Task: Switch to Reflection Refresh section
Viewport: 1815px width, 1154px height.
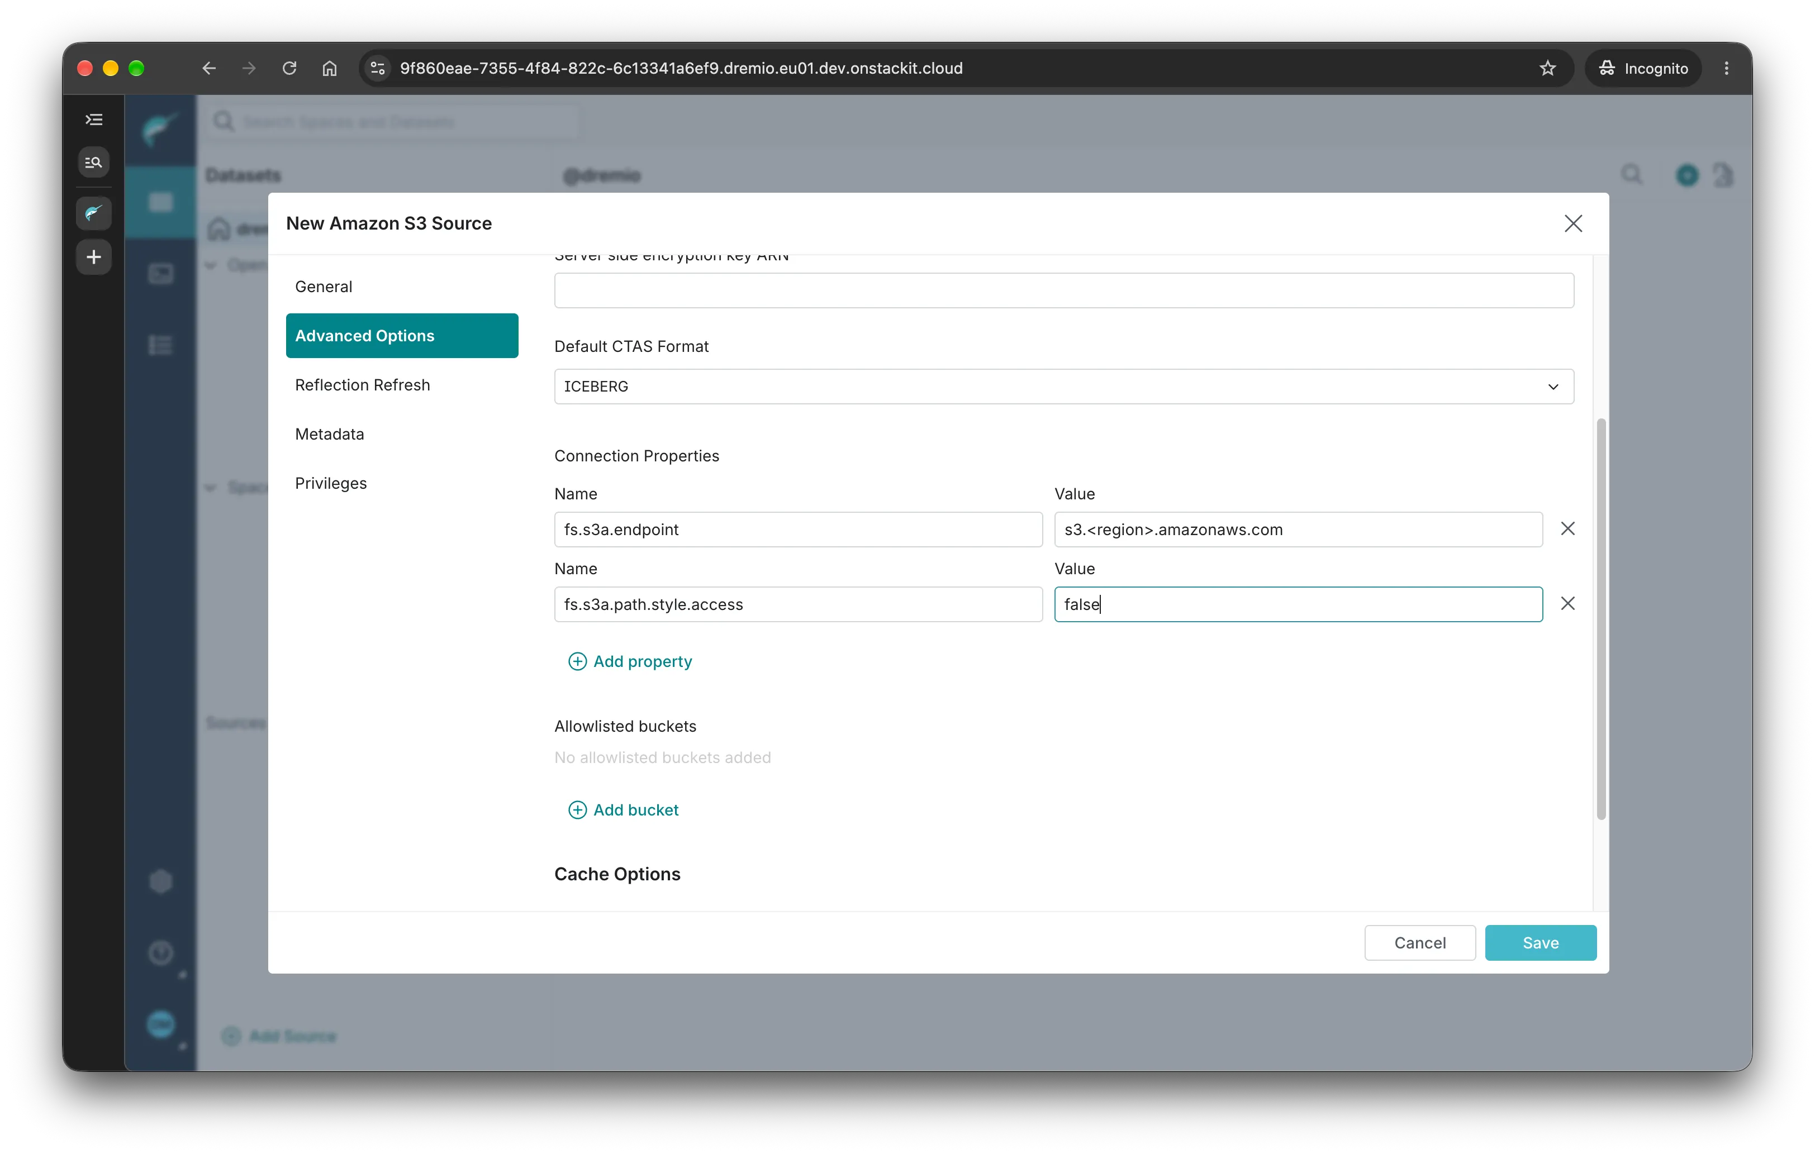Action: tap(402, 385)
